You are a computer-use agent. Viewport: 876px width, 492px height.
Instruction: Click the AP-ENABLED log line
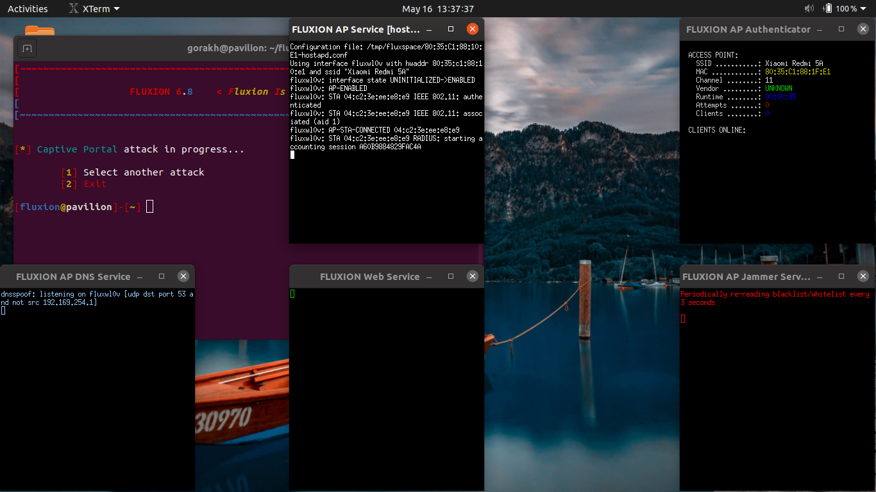(x=329, y=88)
